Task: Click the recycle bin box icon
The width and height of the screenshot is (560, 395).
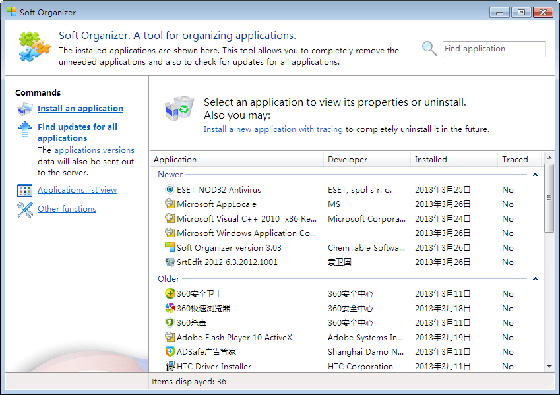Action: point(179,108)
